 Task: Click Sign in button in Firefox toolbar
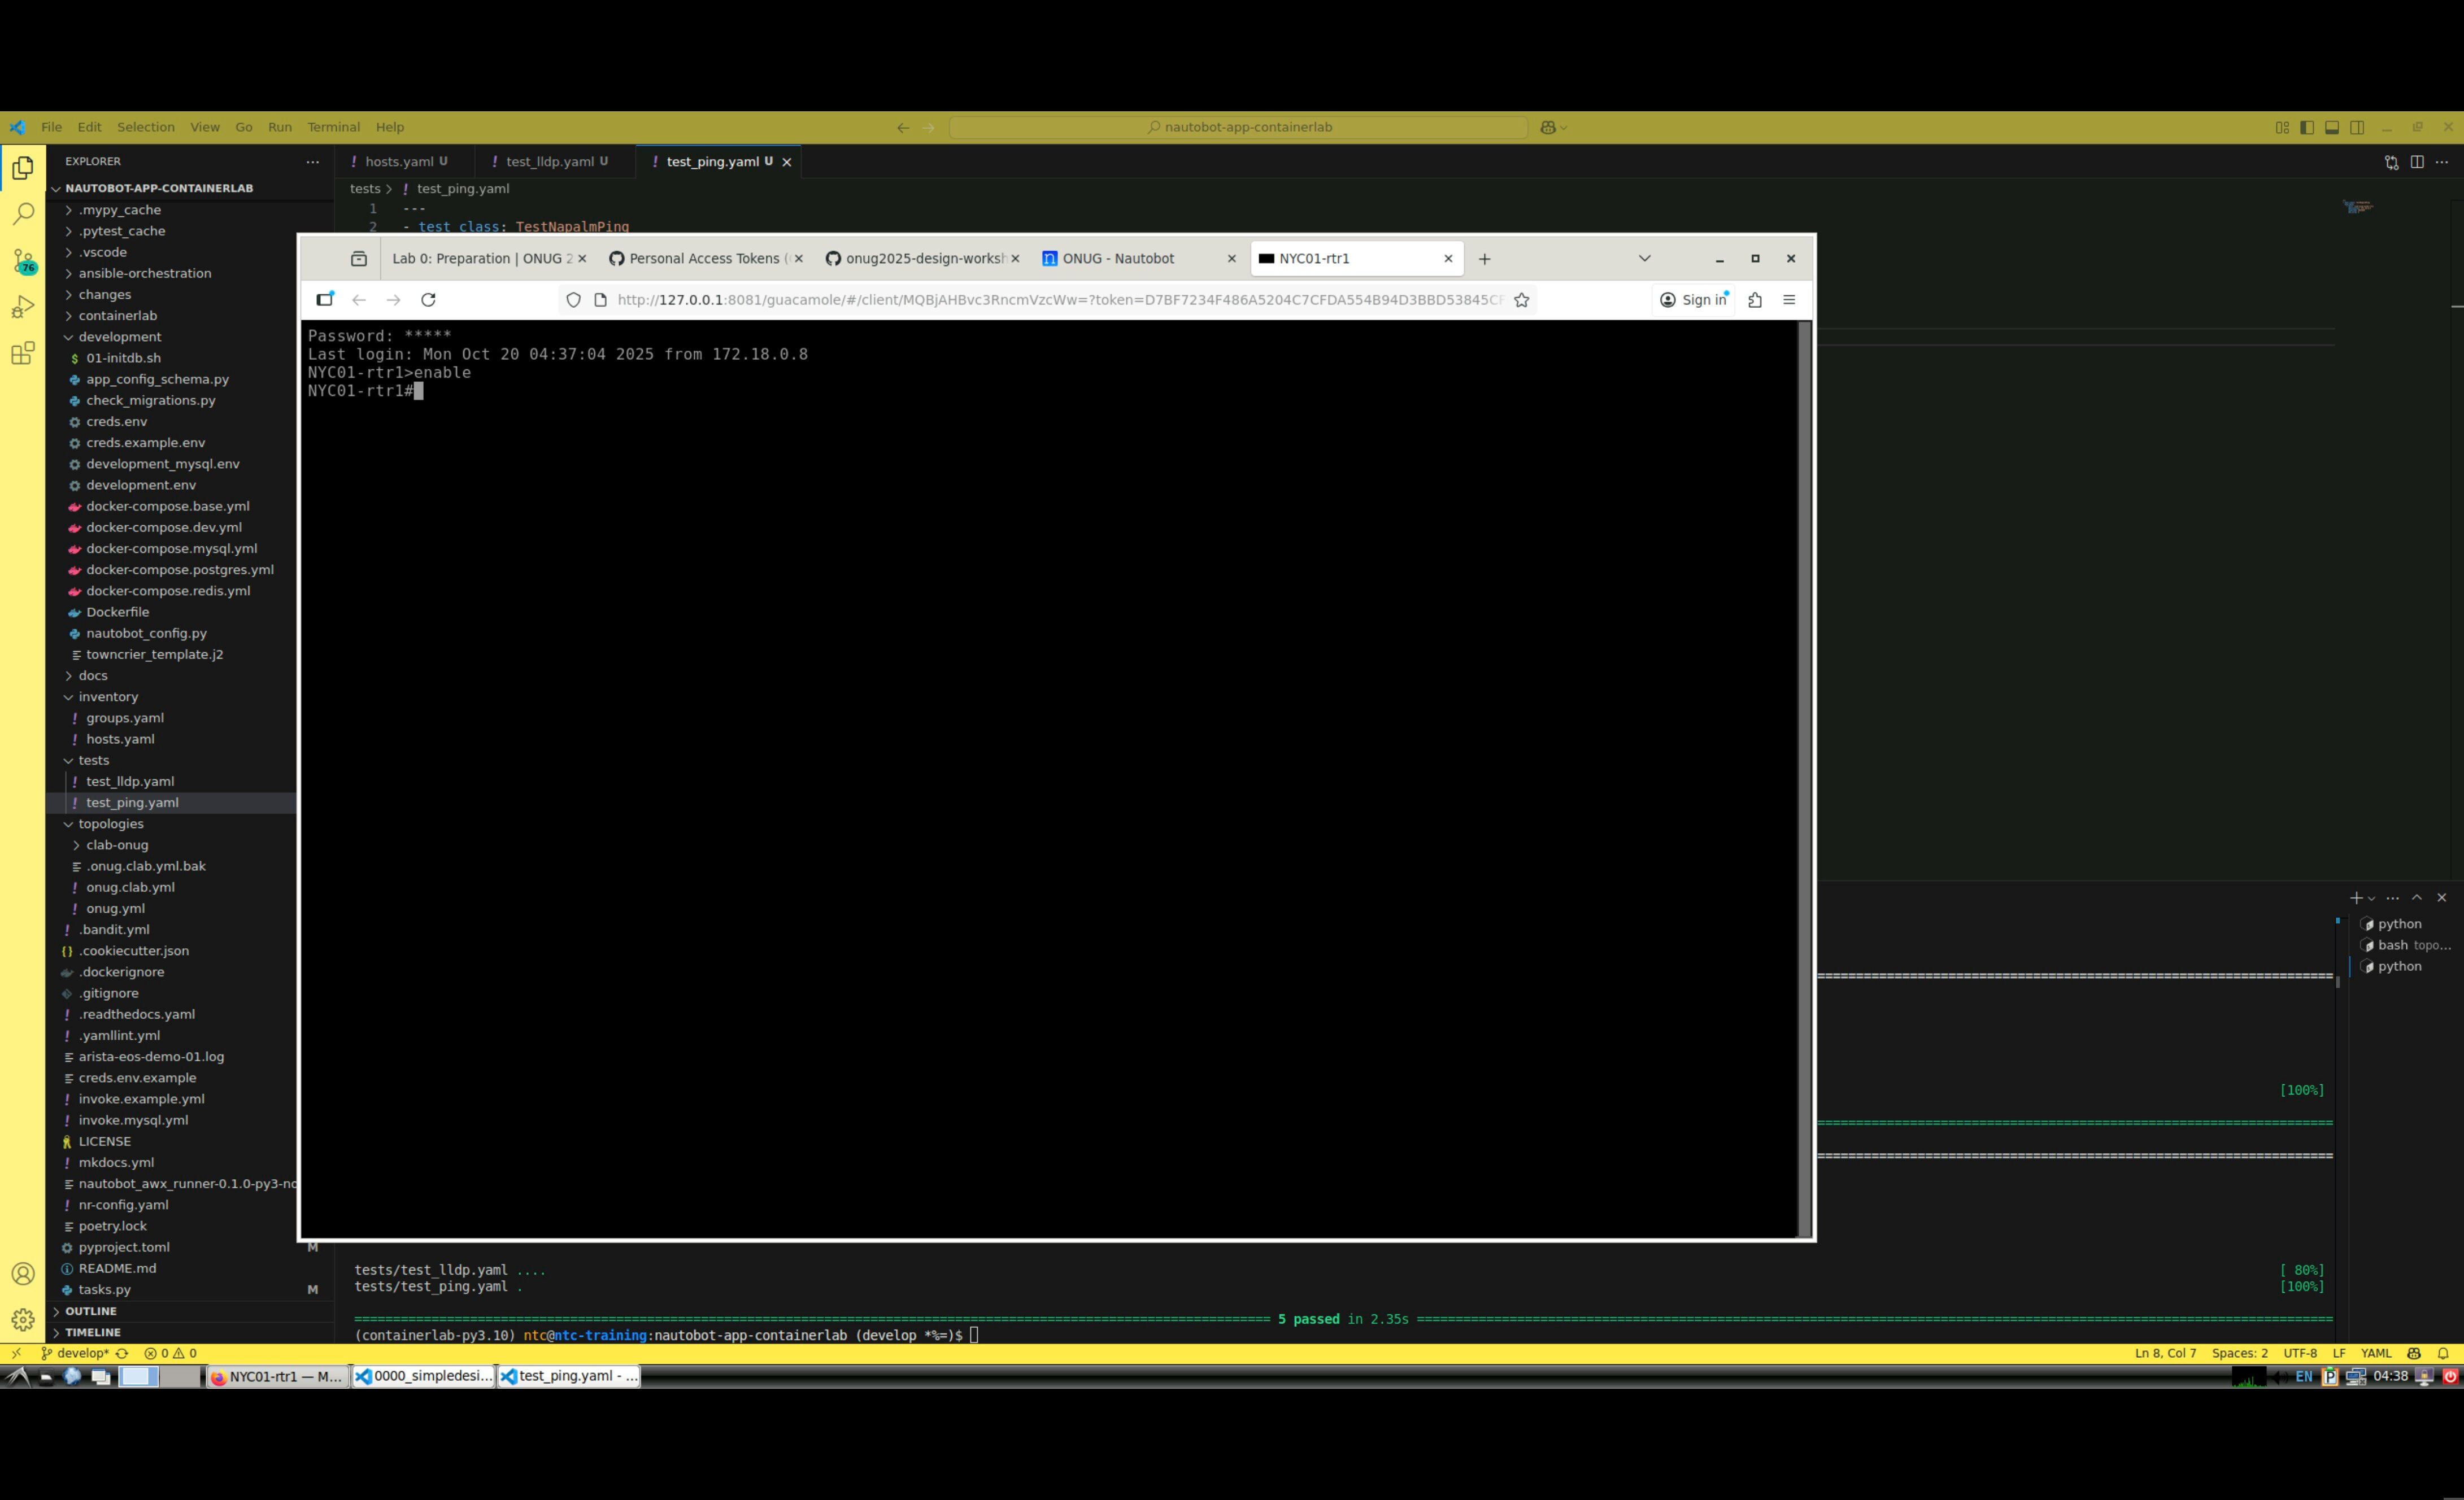[1693, 300]
